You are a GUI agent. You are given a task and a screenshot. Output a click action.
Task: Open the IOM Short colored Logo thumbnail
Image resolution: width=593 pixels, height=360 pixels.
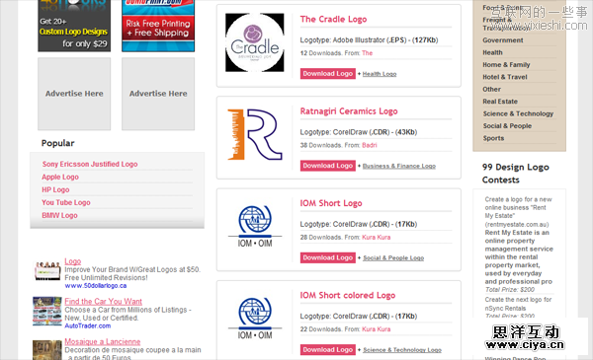255,319
